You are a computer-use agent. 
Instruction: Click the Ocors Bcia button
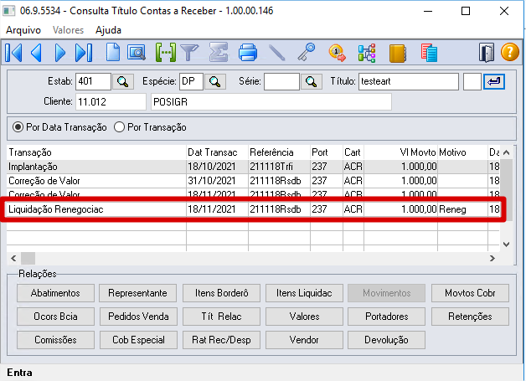click(55, 317)
